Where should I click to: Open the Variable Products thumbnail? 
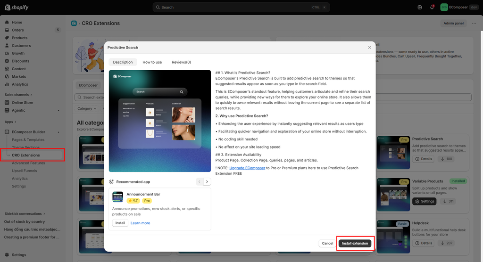pyautogui.click(x=393, y=195)
